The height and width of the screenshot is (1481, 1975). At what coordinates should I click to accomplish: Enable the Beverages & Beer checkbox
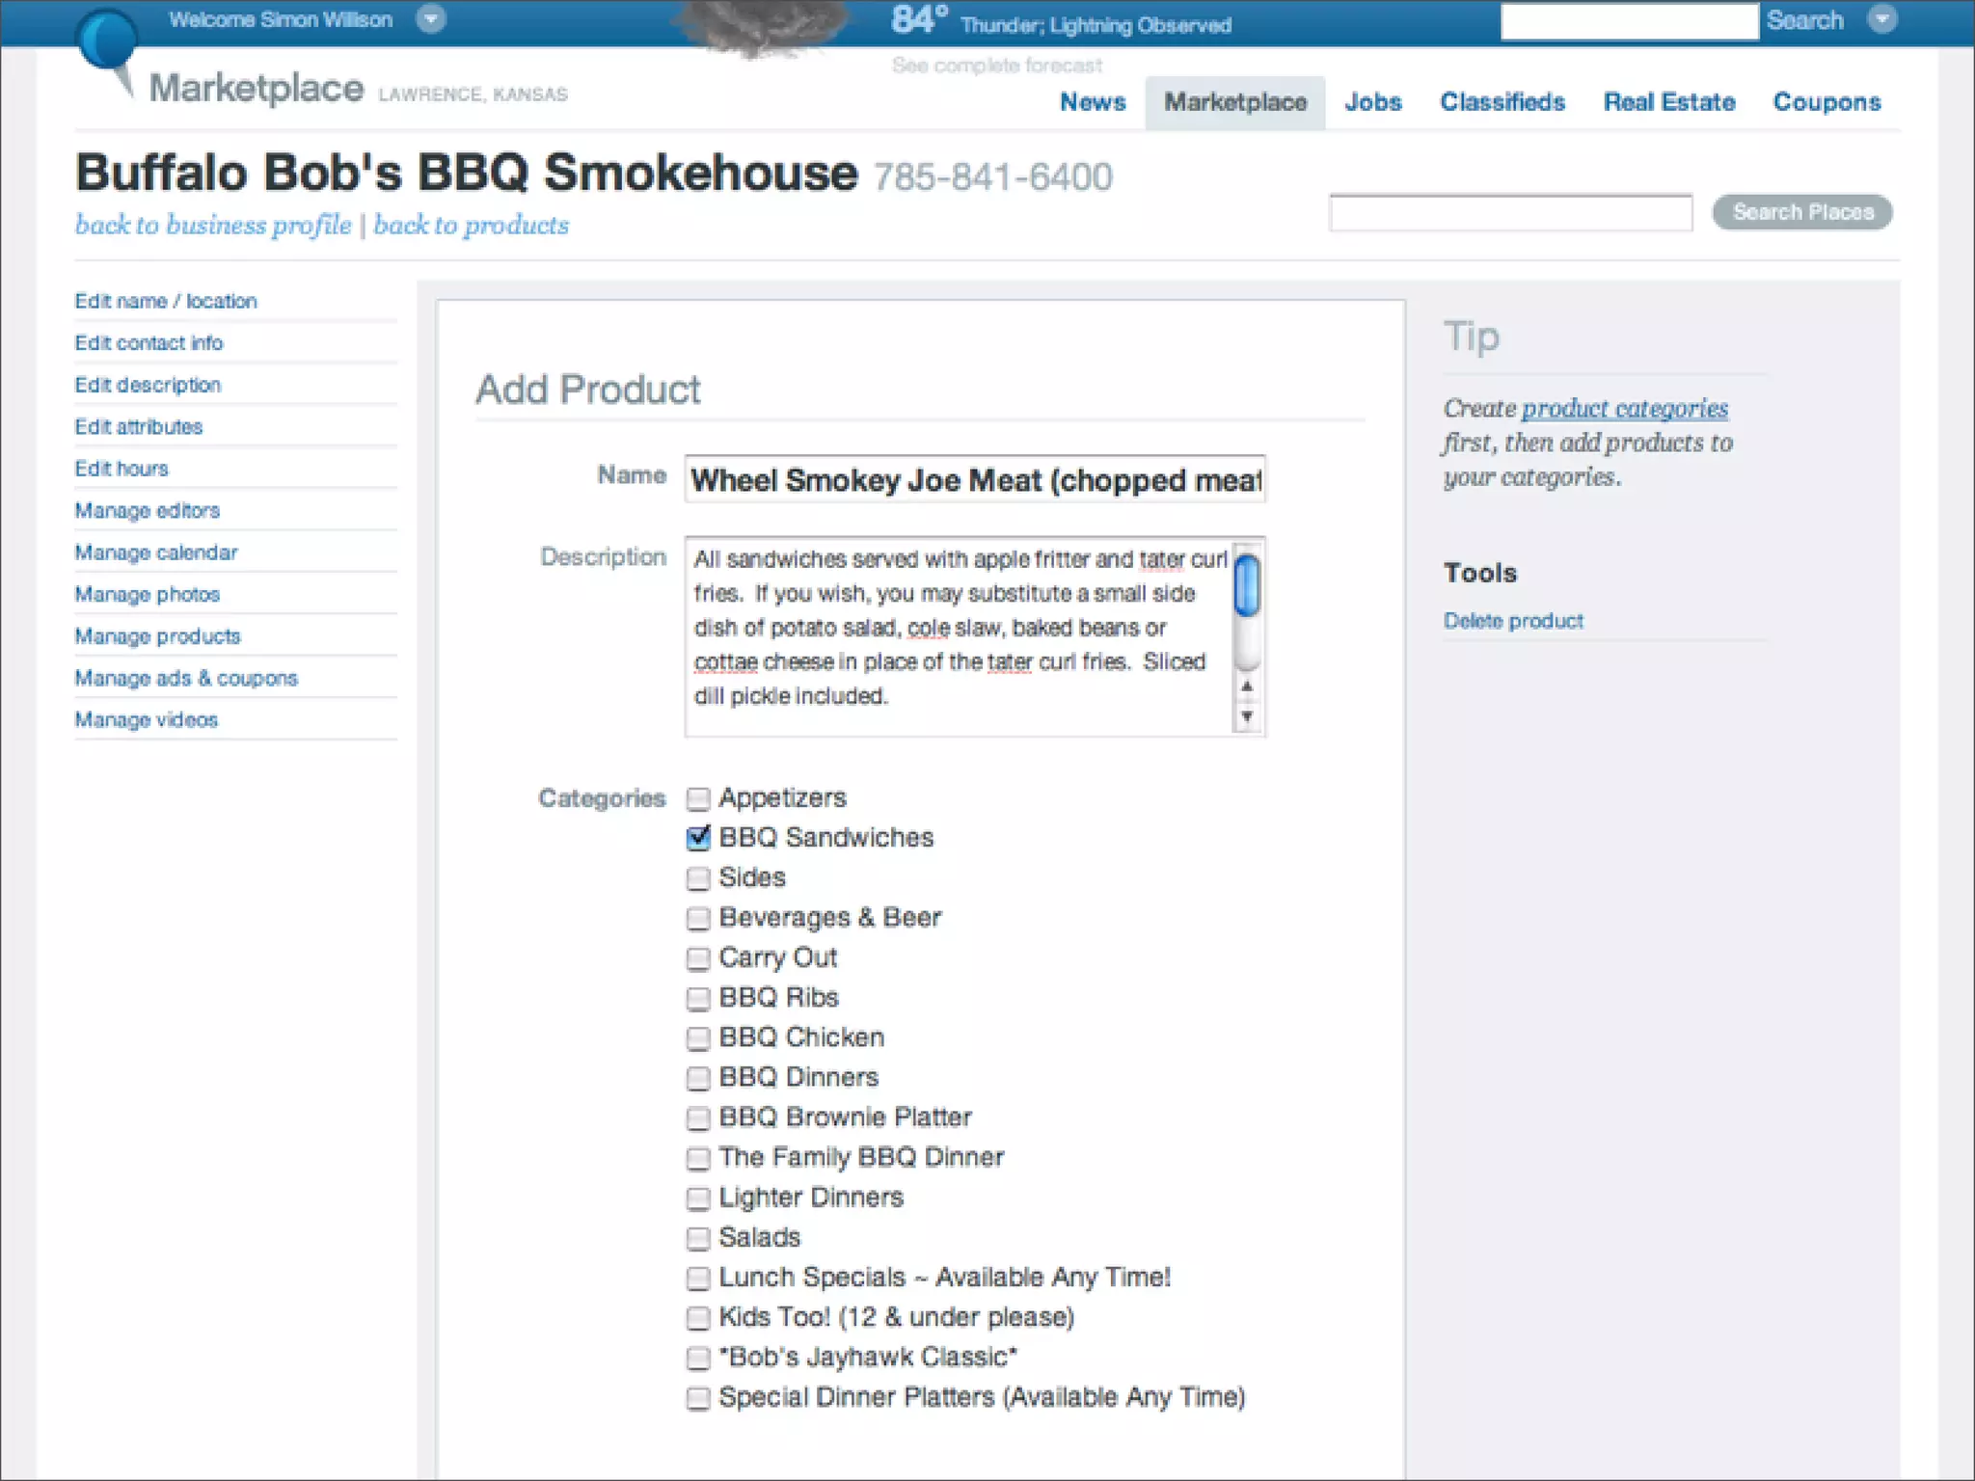698,918
